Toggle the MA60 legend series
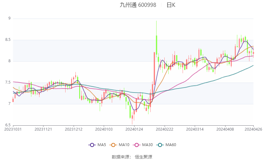Viewport: 264px width, 160px height. (x=166, y=145)
